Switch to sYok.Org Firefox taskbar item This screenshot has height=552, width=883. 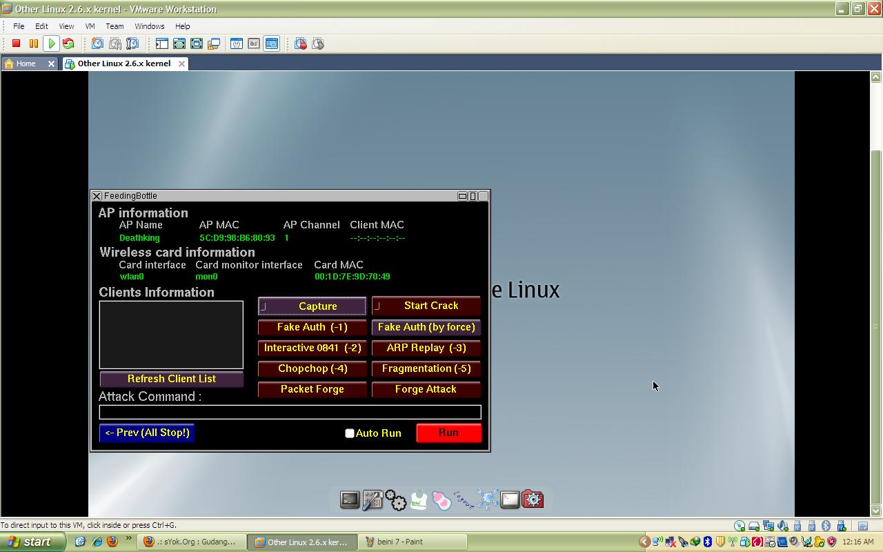coord(192,542)
